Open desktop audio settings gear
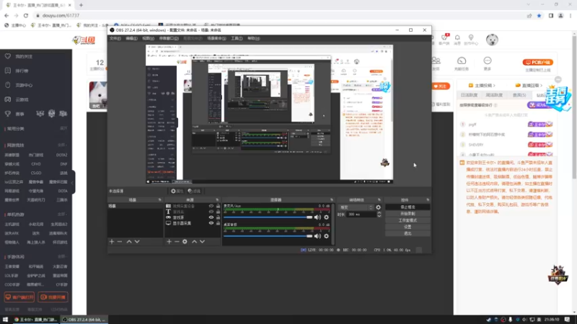The image size is (577, 324). click(x=326, y=236)
